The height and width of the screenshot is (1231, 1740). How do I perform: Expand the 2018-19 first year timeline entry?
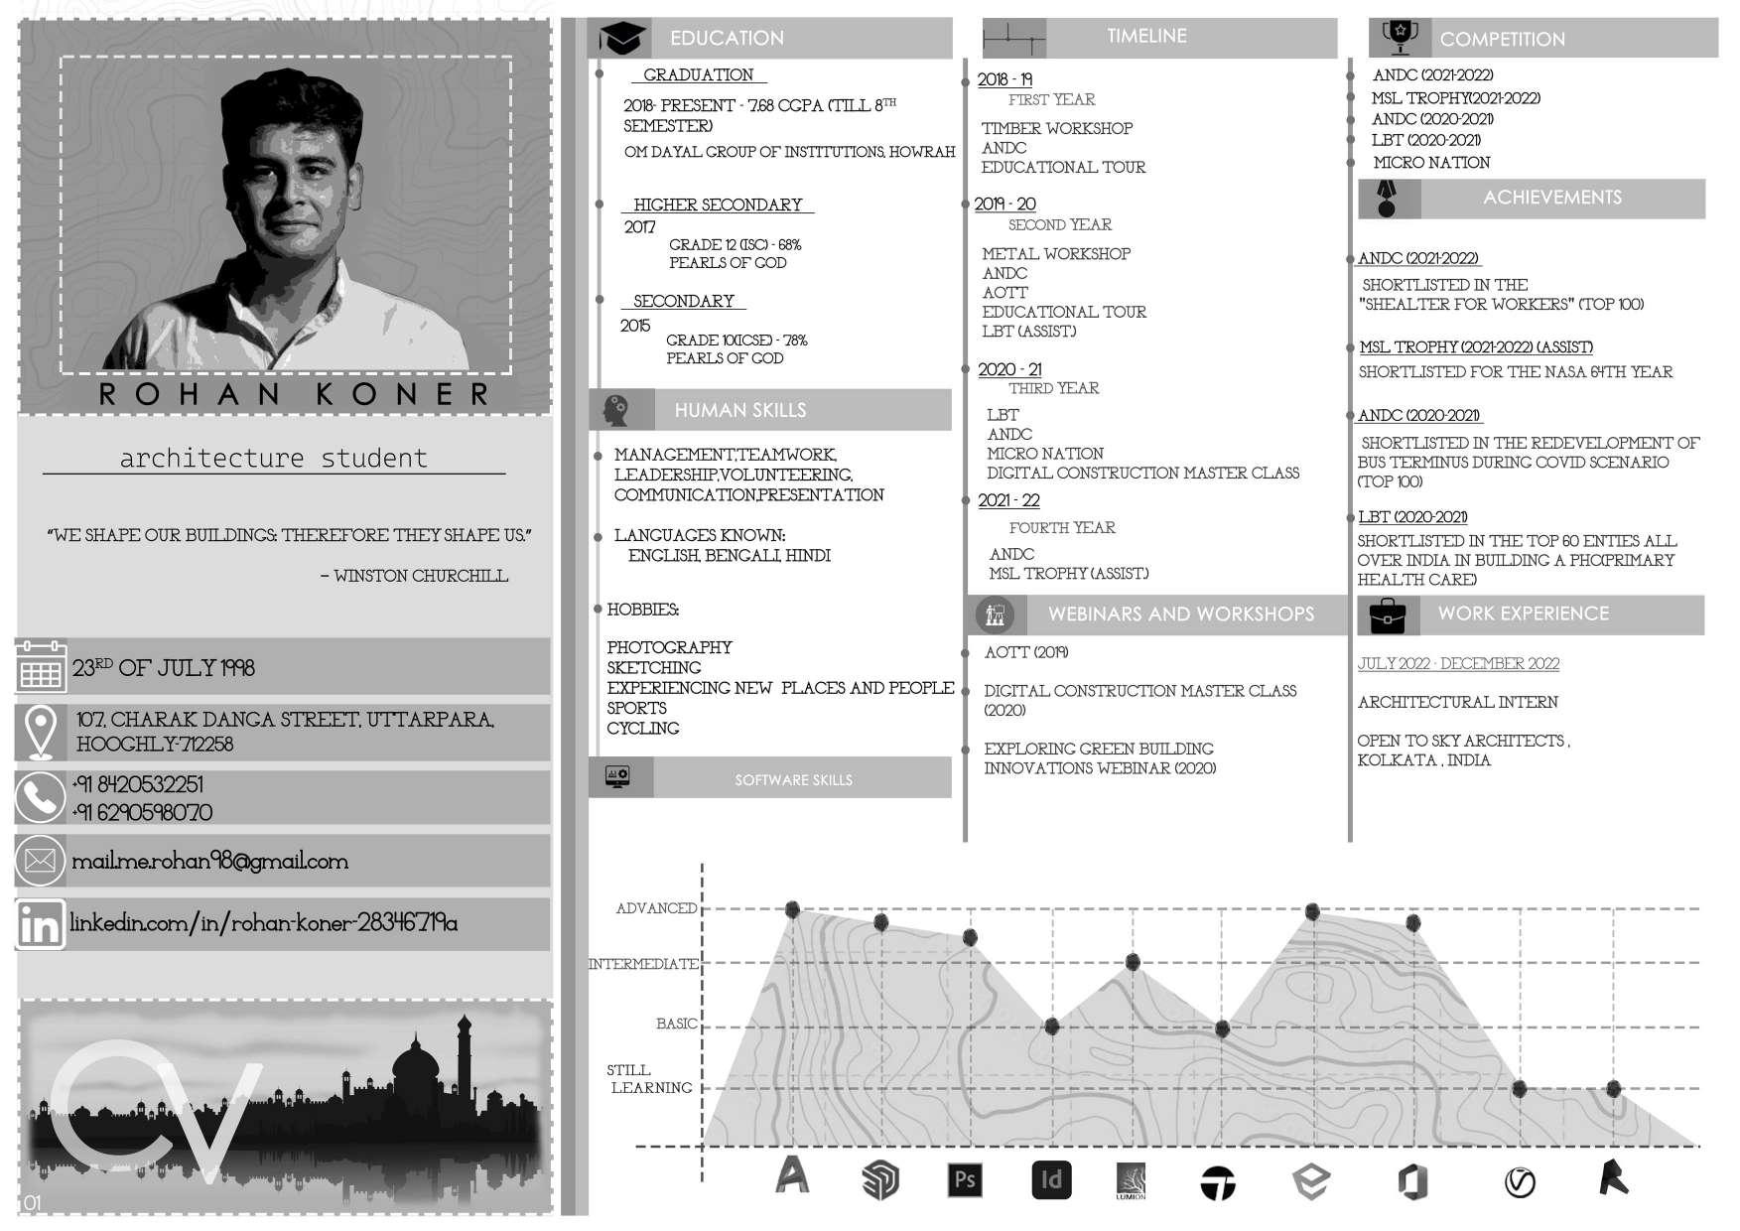click(1005, 77)
